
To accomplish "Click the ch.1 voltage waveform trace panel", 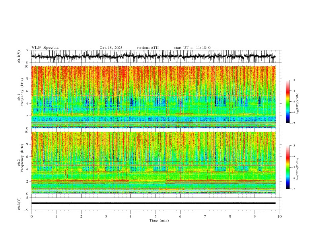I will click(156, 56).
